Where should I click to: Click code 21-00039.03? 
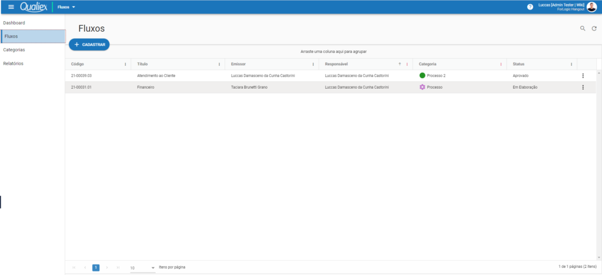coord(81,76)
